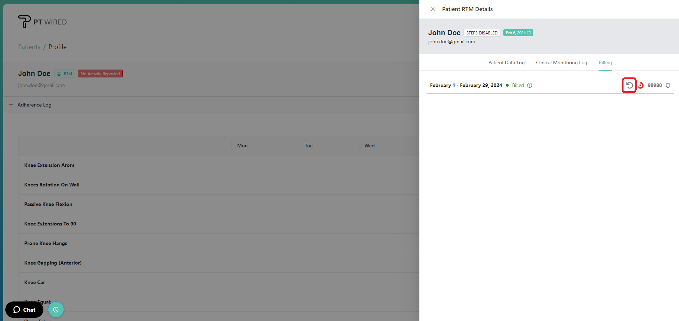The height and width of the screenshot is (321, 679).
Task: Click the No Activity Reported badge
Action: pyautogui.click(x=100, y=74)
